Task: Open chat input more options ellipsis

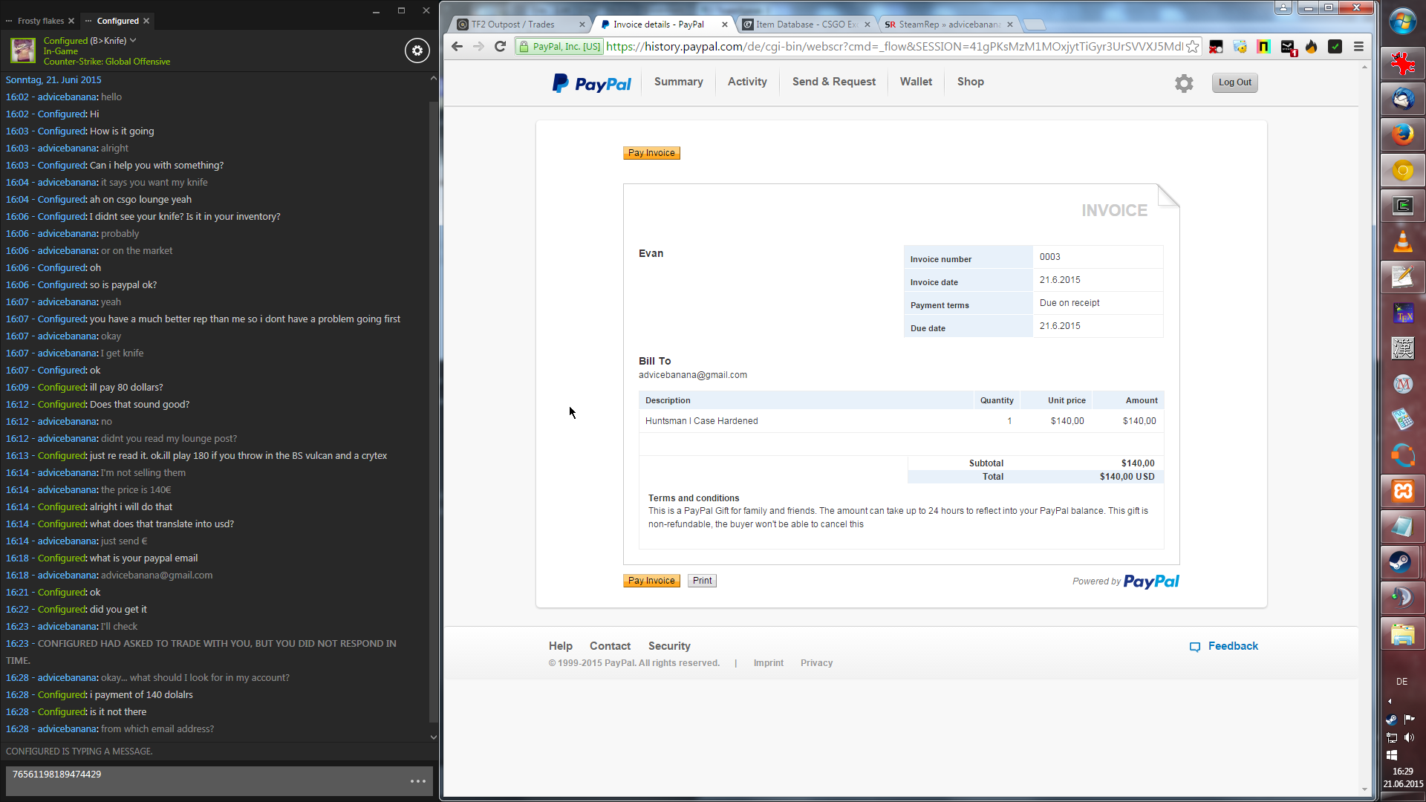Action: [418, 781]
